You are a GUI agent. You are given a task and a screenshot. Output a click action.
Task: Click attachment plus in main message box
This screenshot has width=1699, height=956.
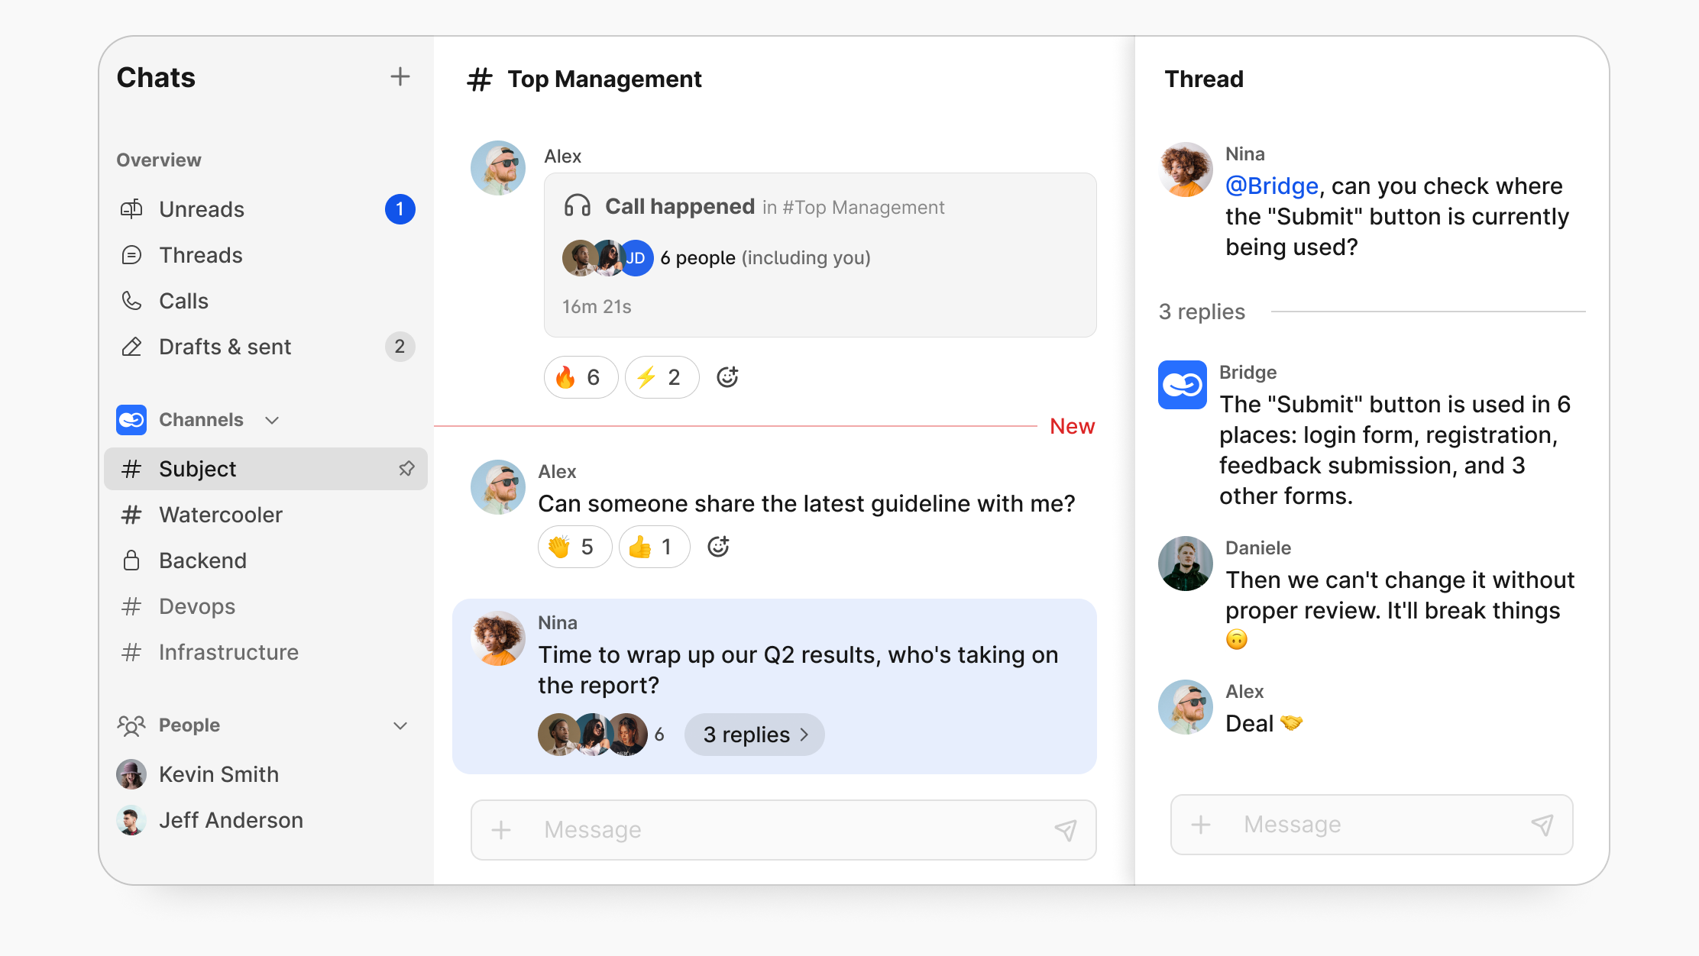[501, 830]
